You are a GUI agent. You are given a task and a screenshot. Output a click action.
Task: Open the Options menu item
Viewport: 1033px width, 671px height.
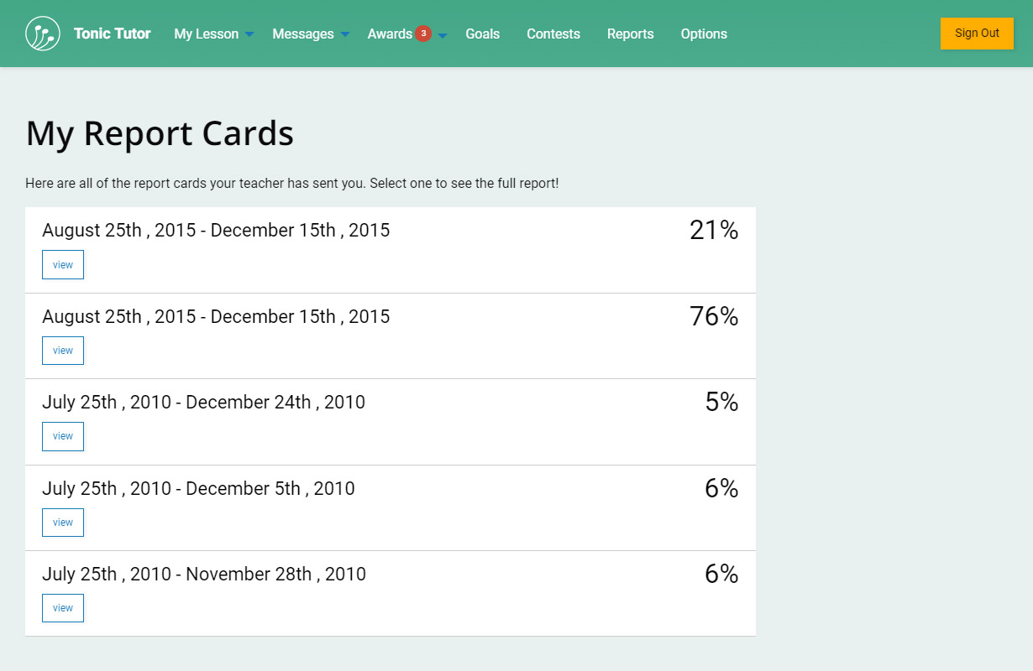[x=704, y=34]
